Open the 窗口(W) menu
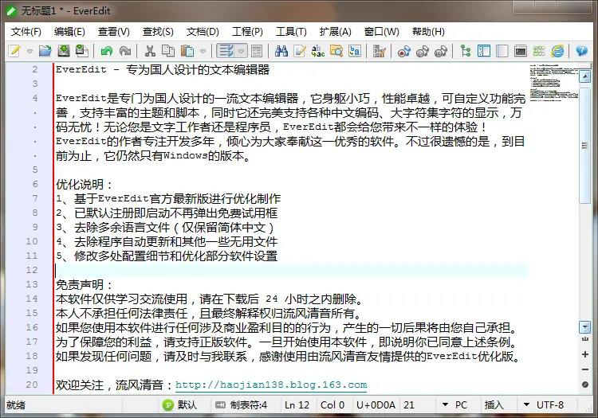 [381, 32]
